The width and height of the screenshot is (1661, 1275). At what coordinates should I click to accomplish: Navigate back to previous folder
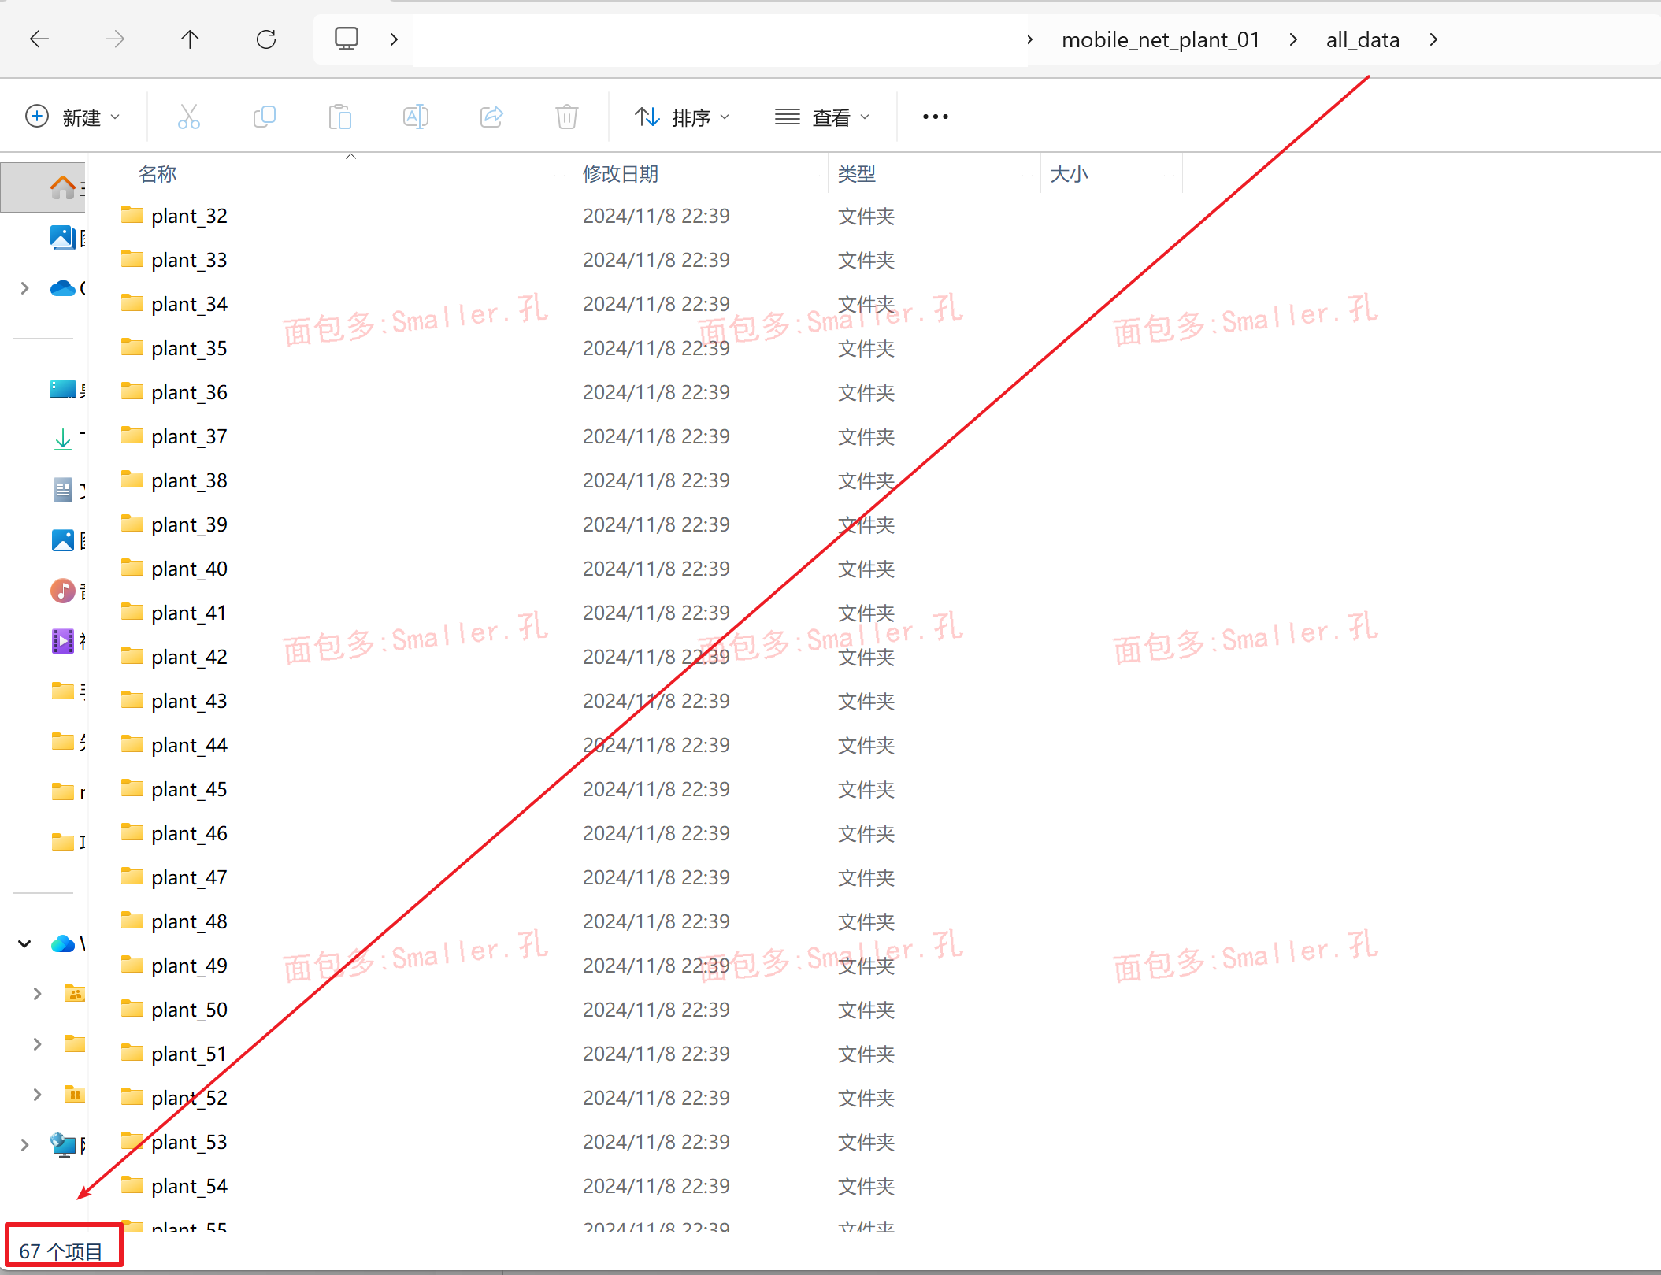pyautogui.click(x=39, y=39)
